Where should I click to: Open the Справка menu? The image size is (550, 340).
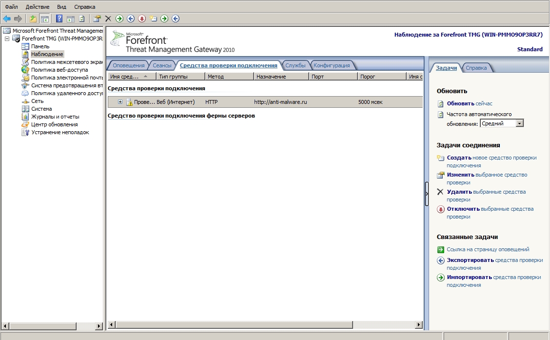pos(84,7)
